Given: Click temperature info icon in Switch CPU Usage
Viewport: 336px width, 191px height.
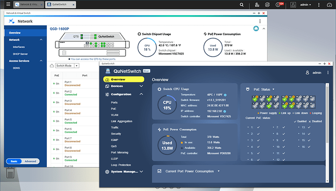Looking at the screenshot, I should click(225, 95).
